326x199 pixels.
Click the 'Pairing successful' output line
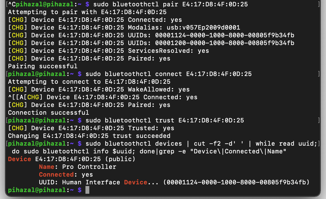point(43,66)
